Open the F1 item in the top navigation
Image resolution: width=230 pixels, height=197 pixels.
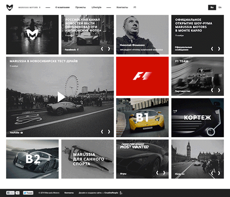(x=135, y=7)
